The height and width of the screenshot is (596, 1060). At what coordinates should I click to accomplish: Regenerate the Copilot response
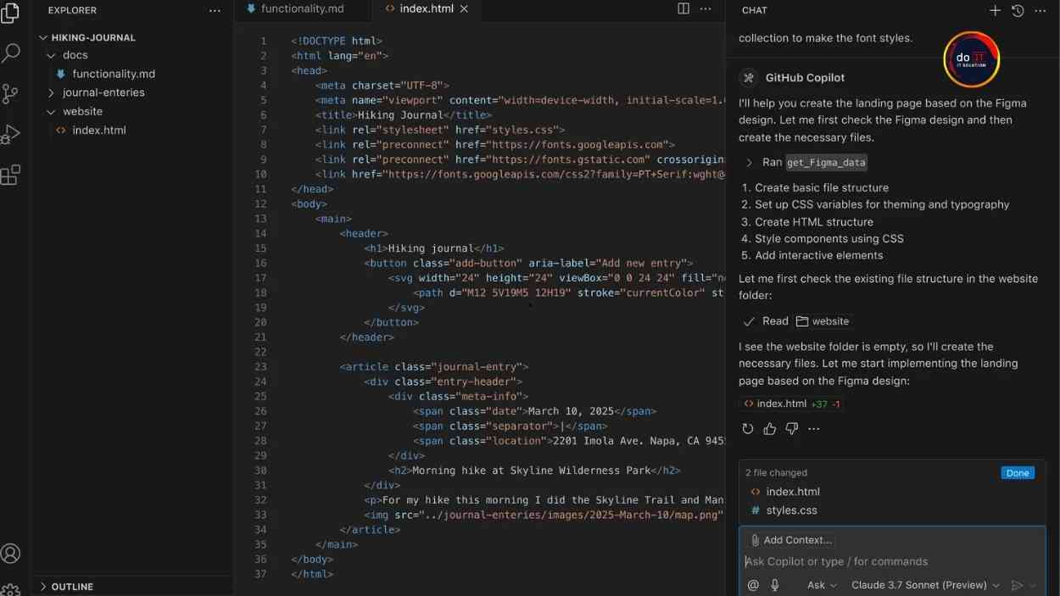[x=747, y=428]
